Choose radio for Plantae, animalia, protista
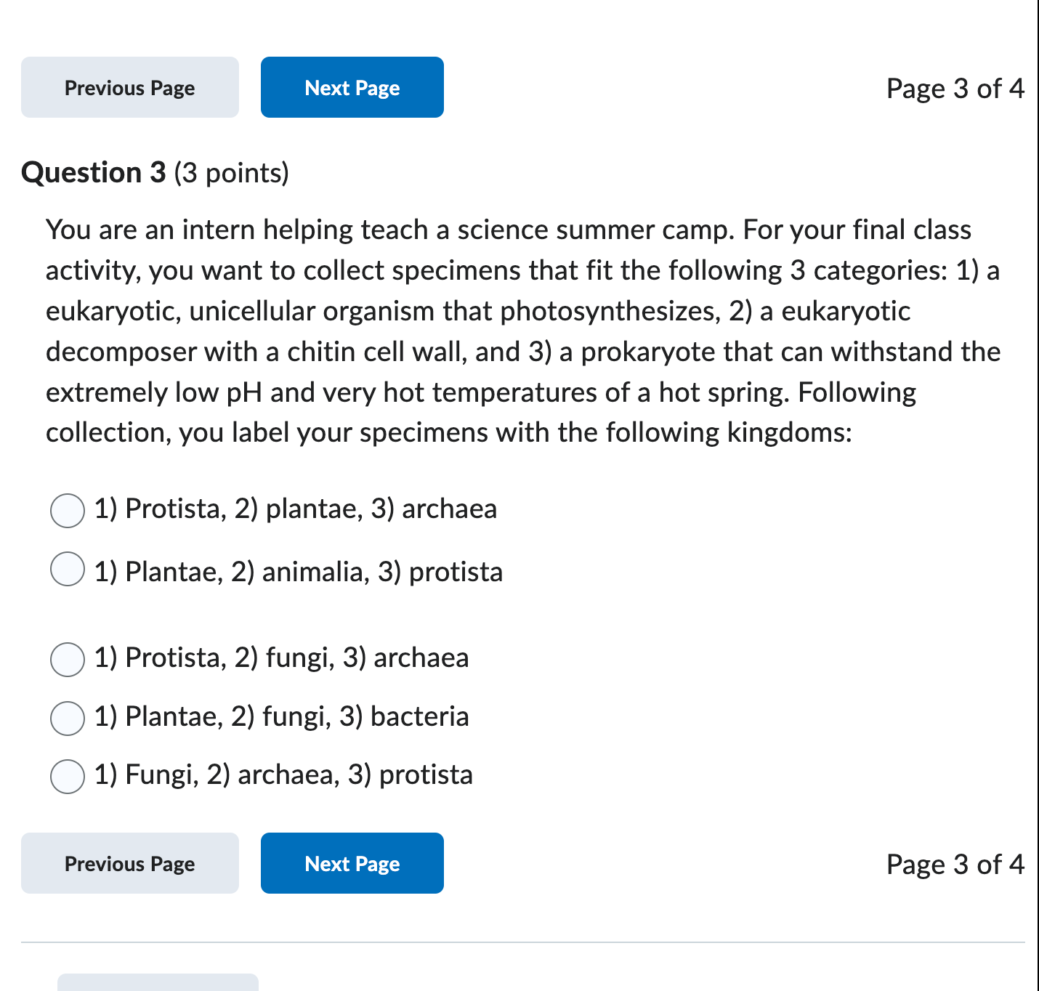 (68, 568)
